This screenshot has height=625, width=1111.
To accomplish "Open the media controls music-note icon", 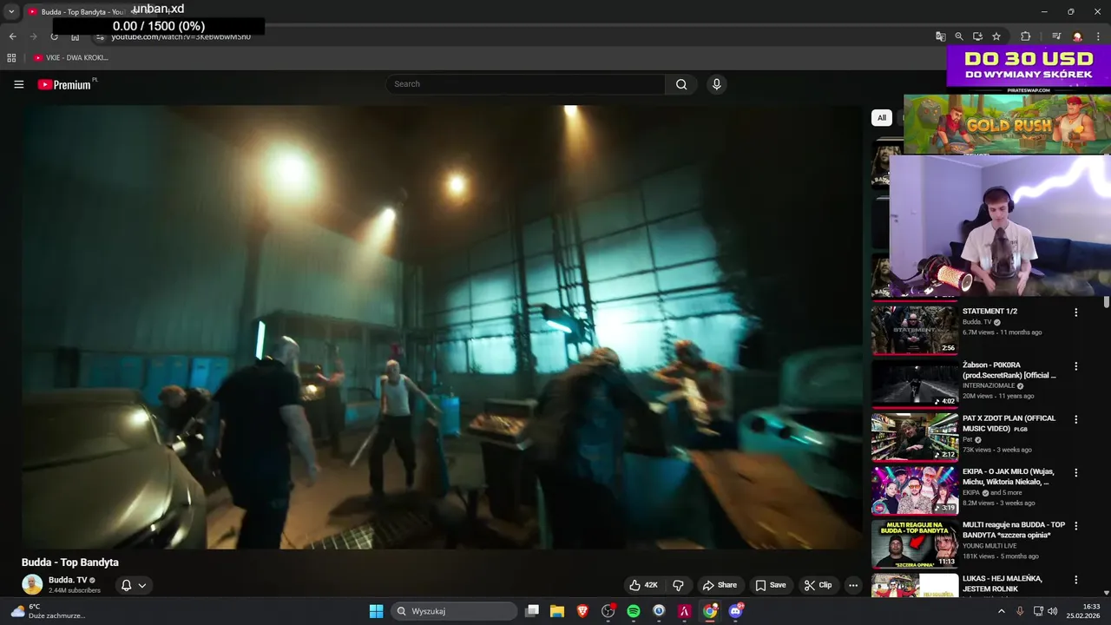I will click(1056, 36).
